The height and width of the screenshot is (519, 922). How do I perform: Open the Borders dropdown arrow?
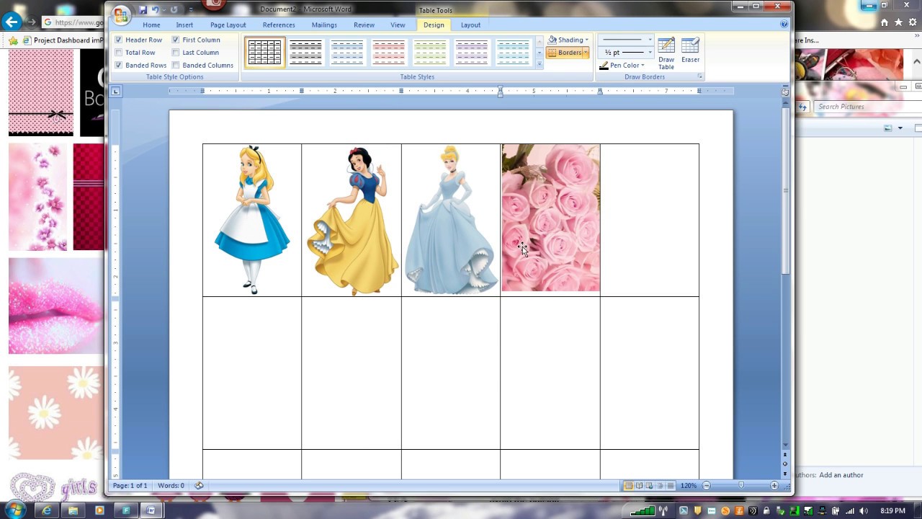586,53
